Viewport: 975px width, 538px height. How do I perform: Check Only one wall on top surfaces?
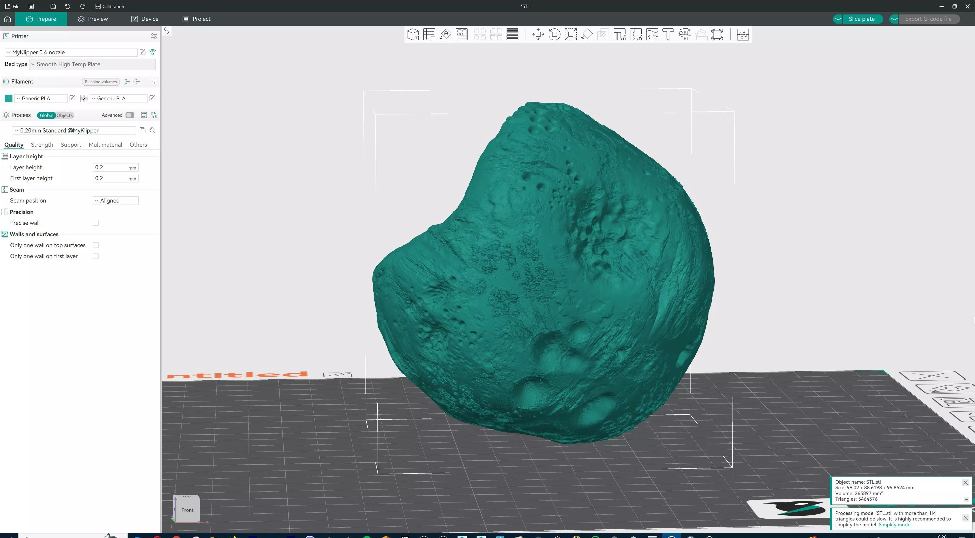[96, 245]
